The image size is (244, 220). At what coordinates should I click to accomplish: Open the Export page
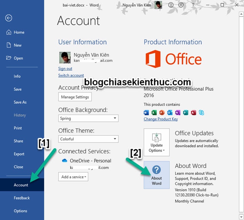tap(19, 154)
